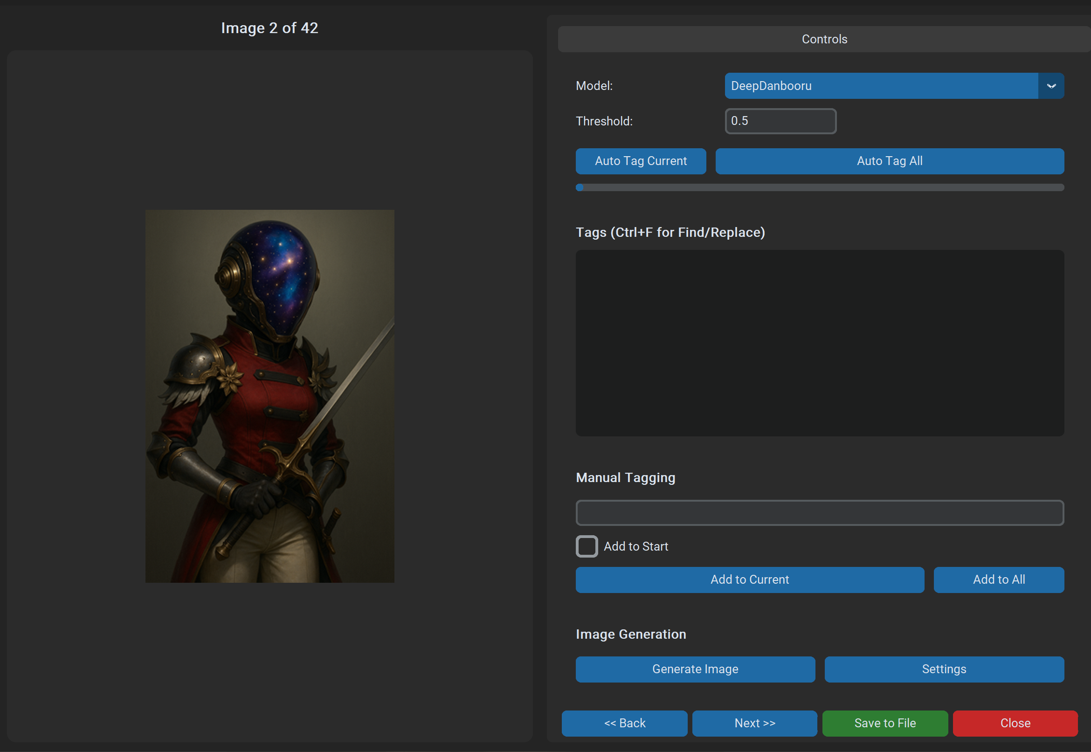The height and width of the screenshot is (752, 1091).
Task: Click the Manual Tagging text input
Action: pos(819,513)
